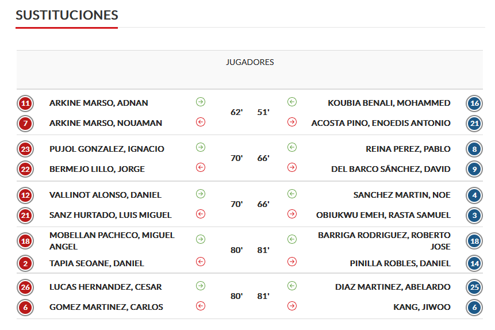This screenshot has width=495, height=330.
Task: Click the red number 2 badge for Tapia Seoane
Action: tap(25, 264)
